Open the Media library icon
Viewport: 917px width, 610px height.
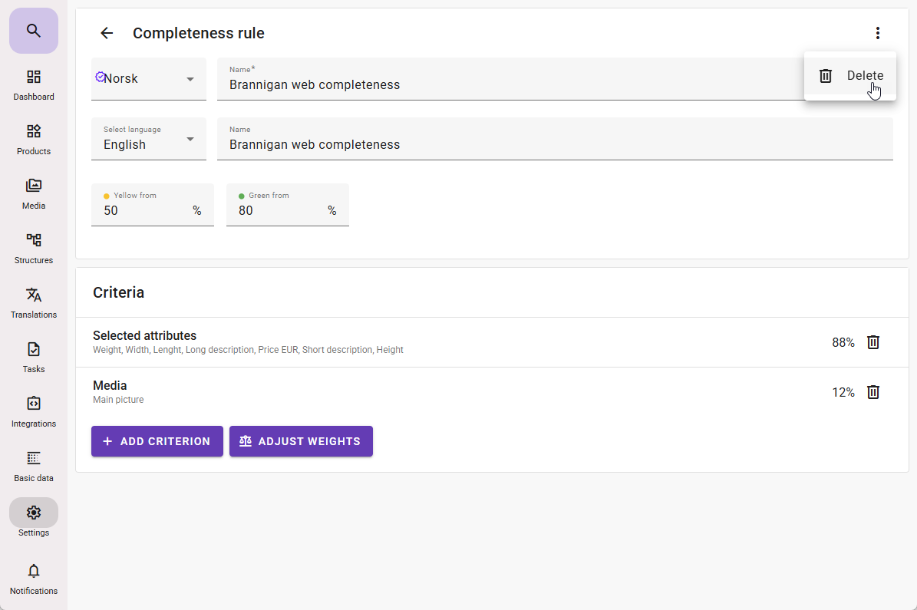34,193
